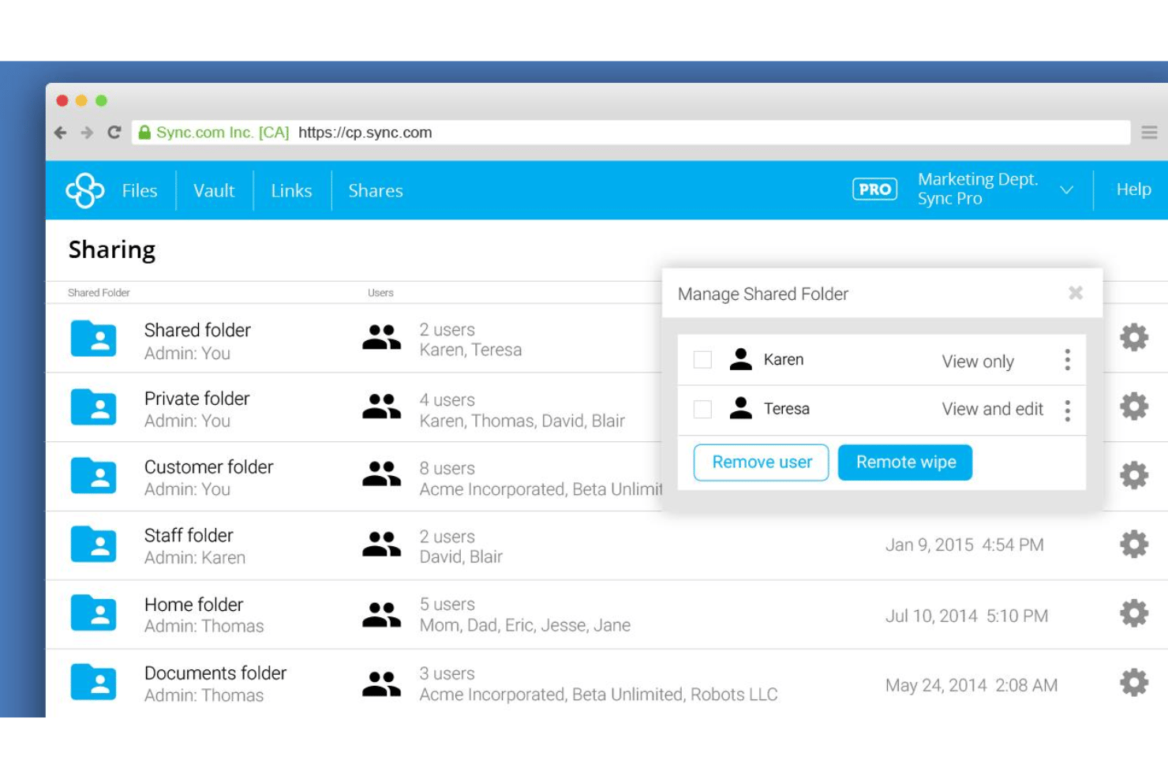Open settings gear for Private folder
Image resolution: width=1168 pixels, height=779 pixels.
1134,406
